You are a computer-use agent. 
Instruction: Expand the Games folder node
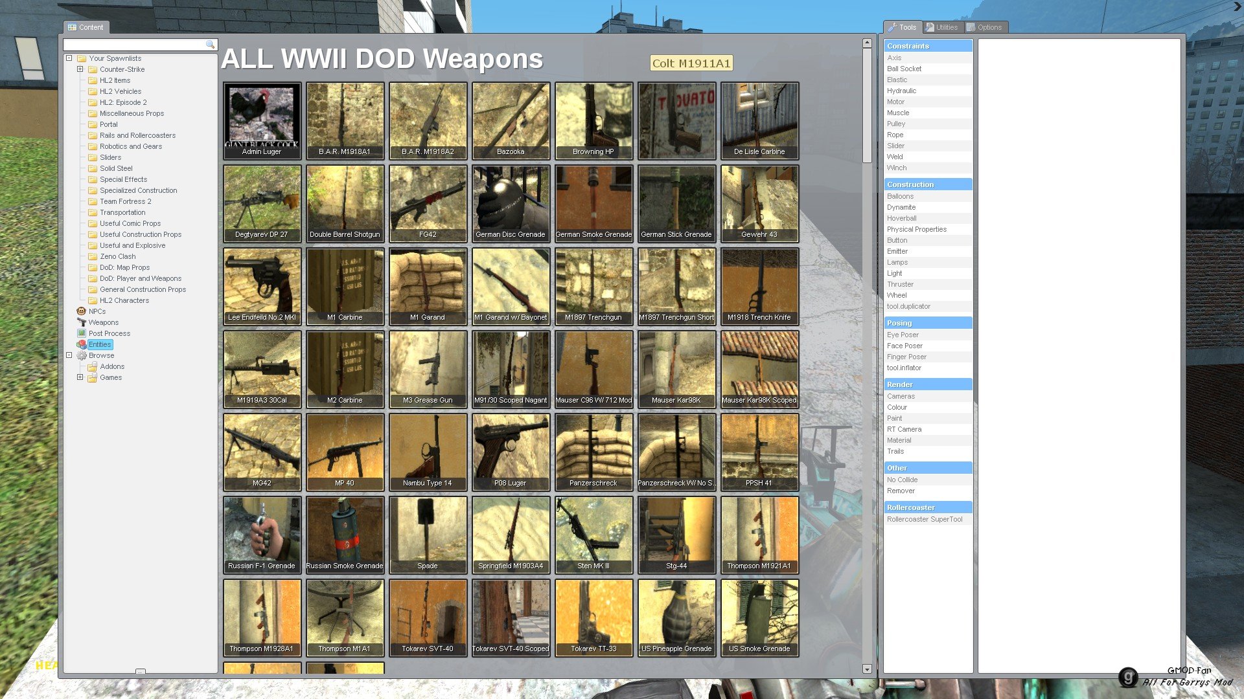point(80,377)
